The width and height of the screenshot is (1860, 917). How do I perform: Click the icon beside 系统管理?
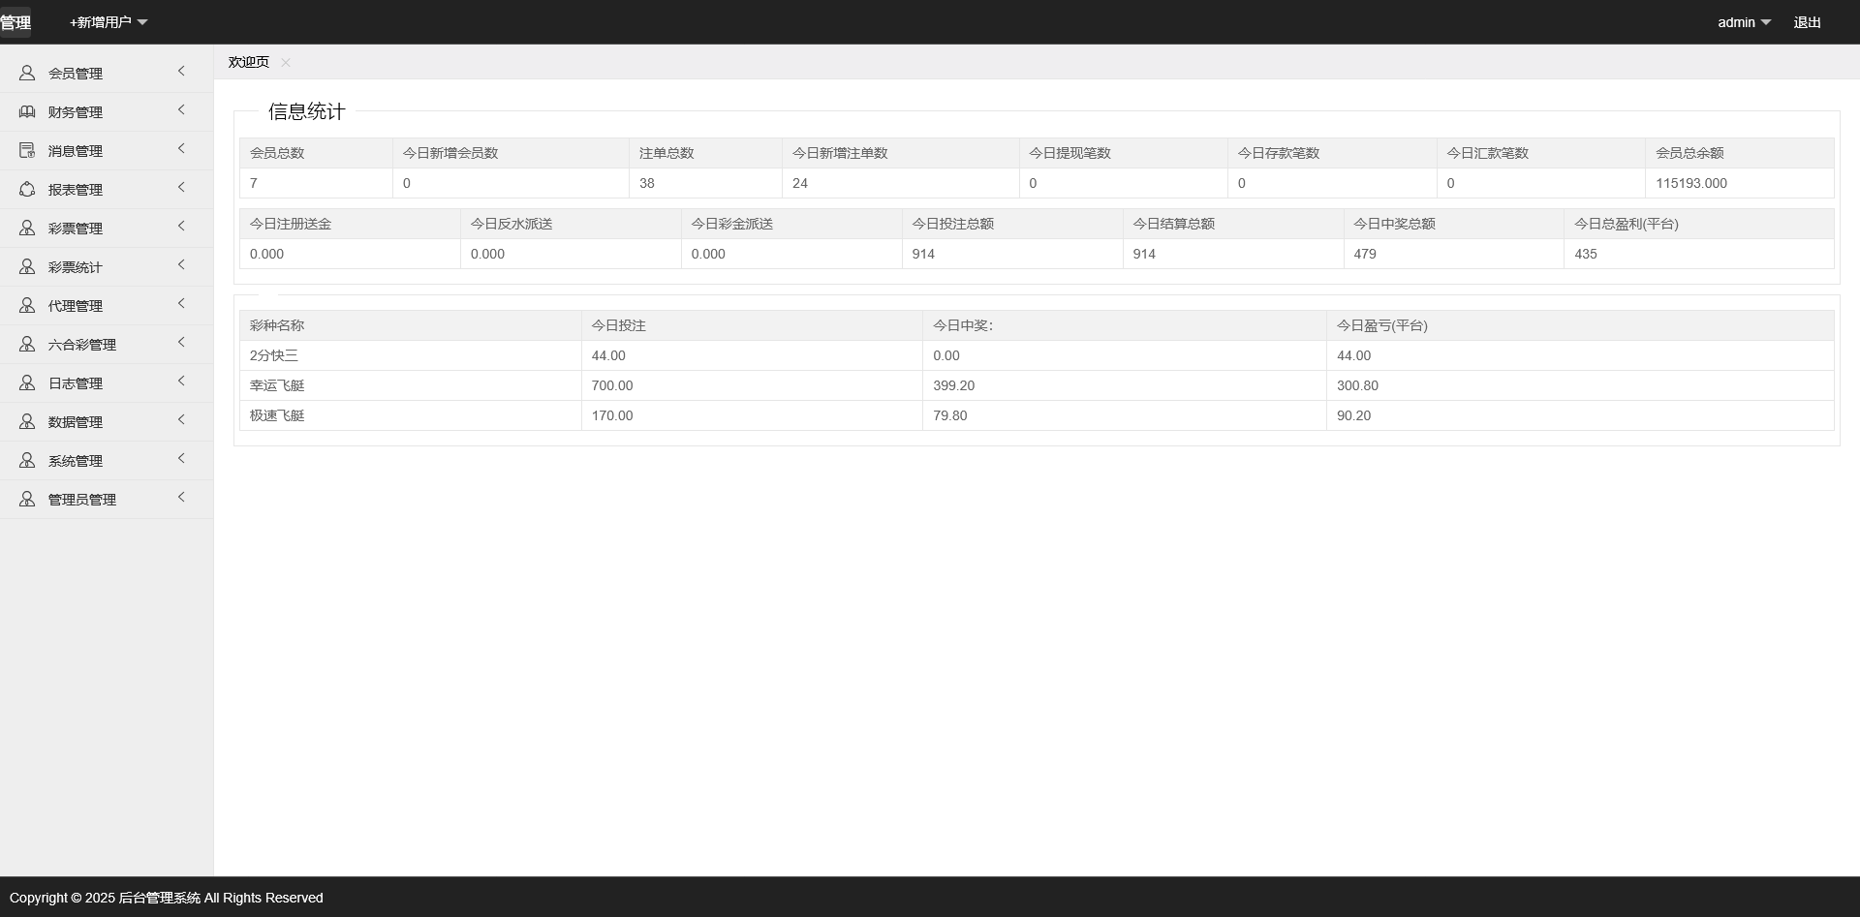click(27, 460)
